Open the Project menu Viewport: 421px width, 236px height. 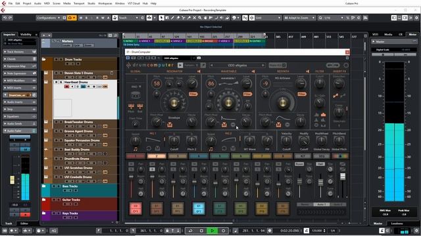[x=27, y=3]
